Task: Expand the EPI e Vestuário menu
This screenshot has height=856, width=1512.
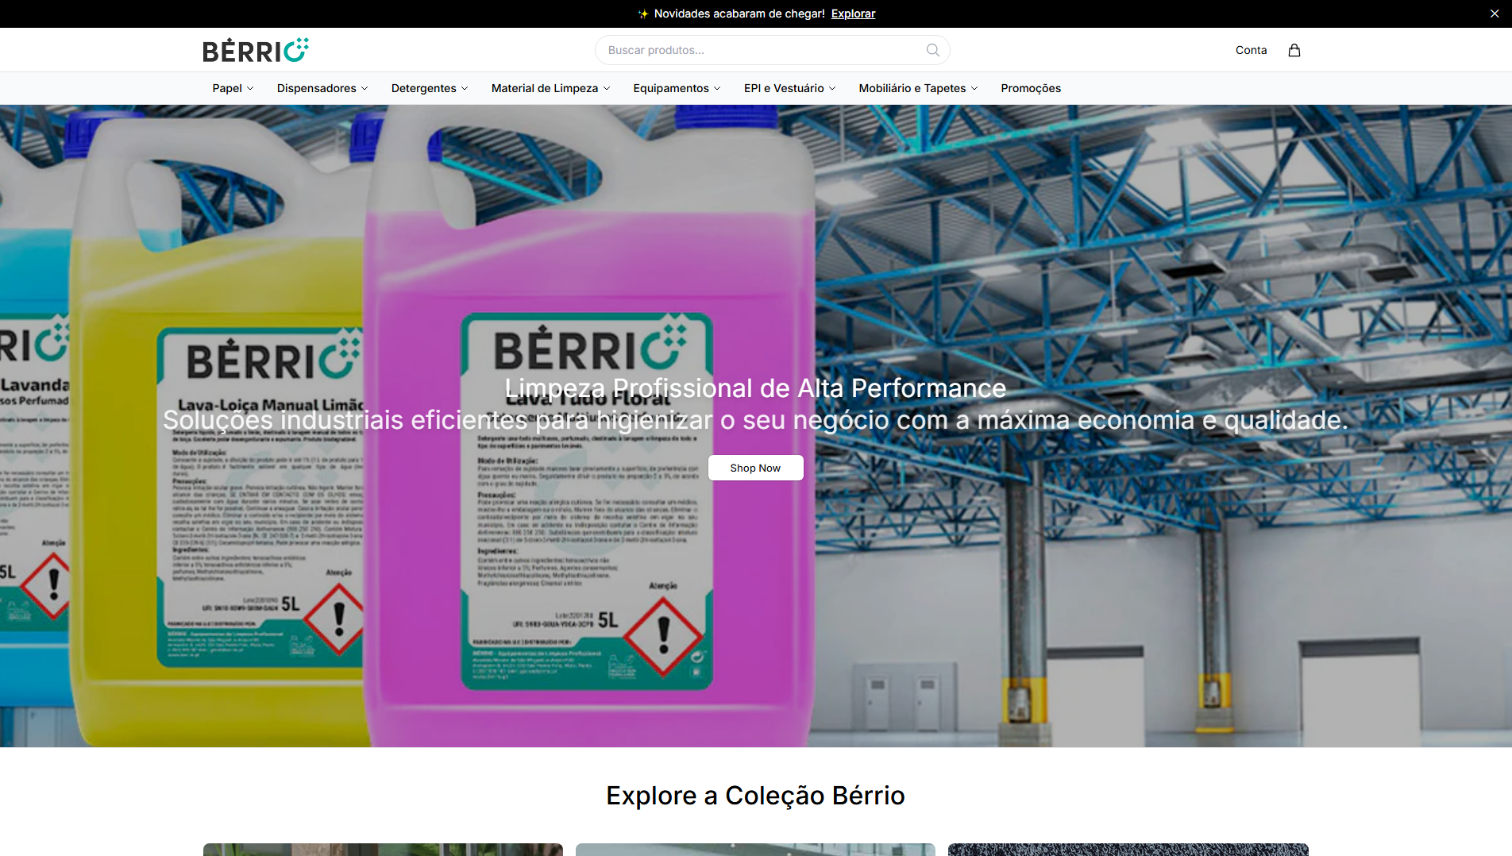Action: coord(789,88)
